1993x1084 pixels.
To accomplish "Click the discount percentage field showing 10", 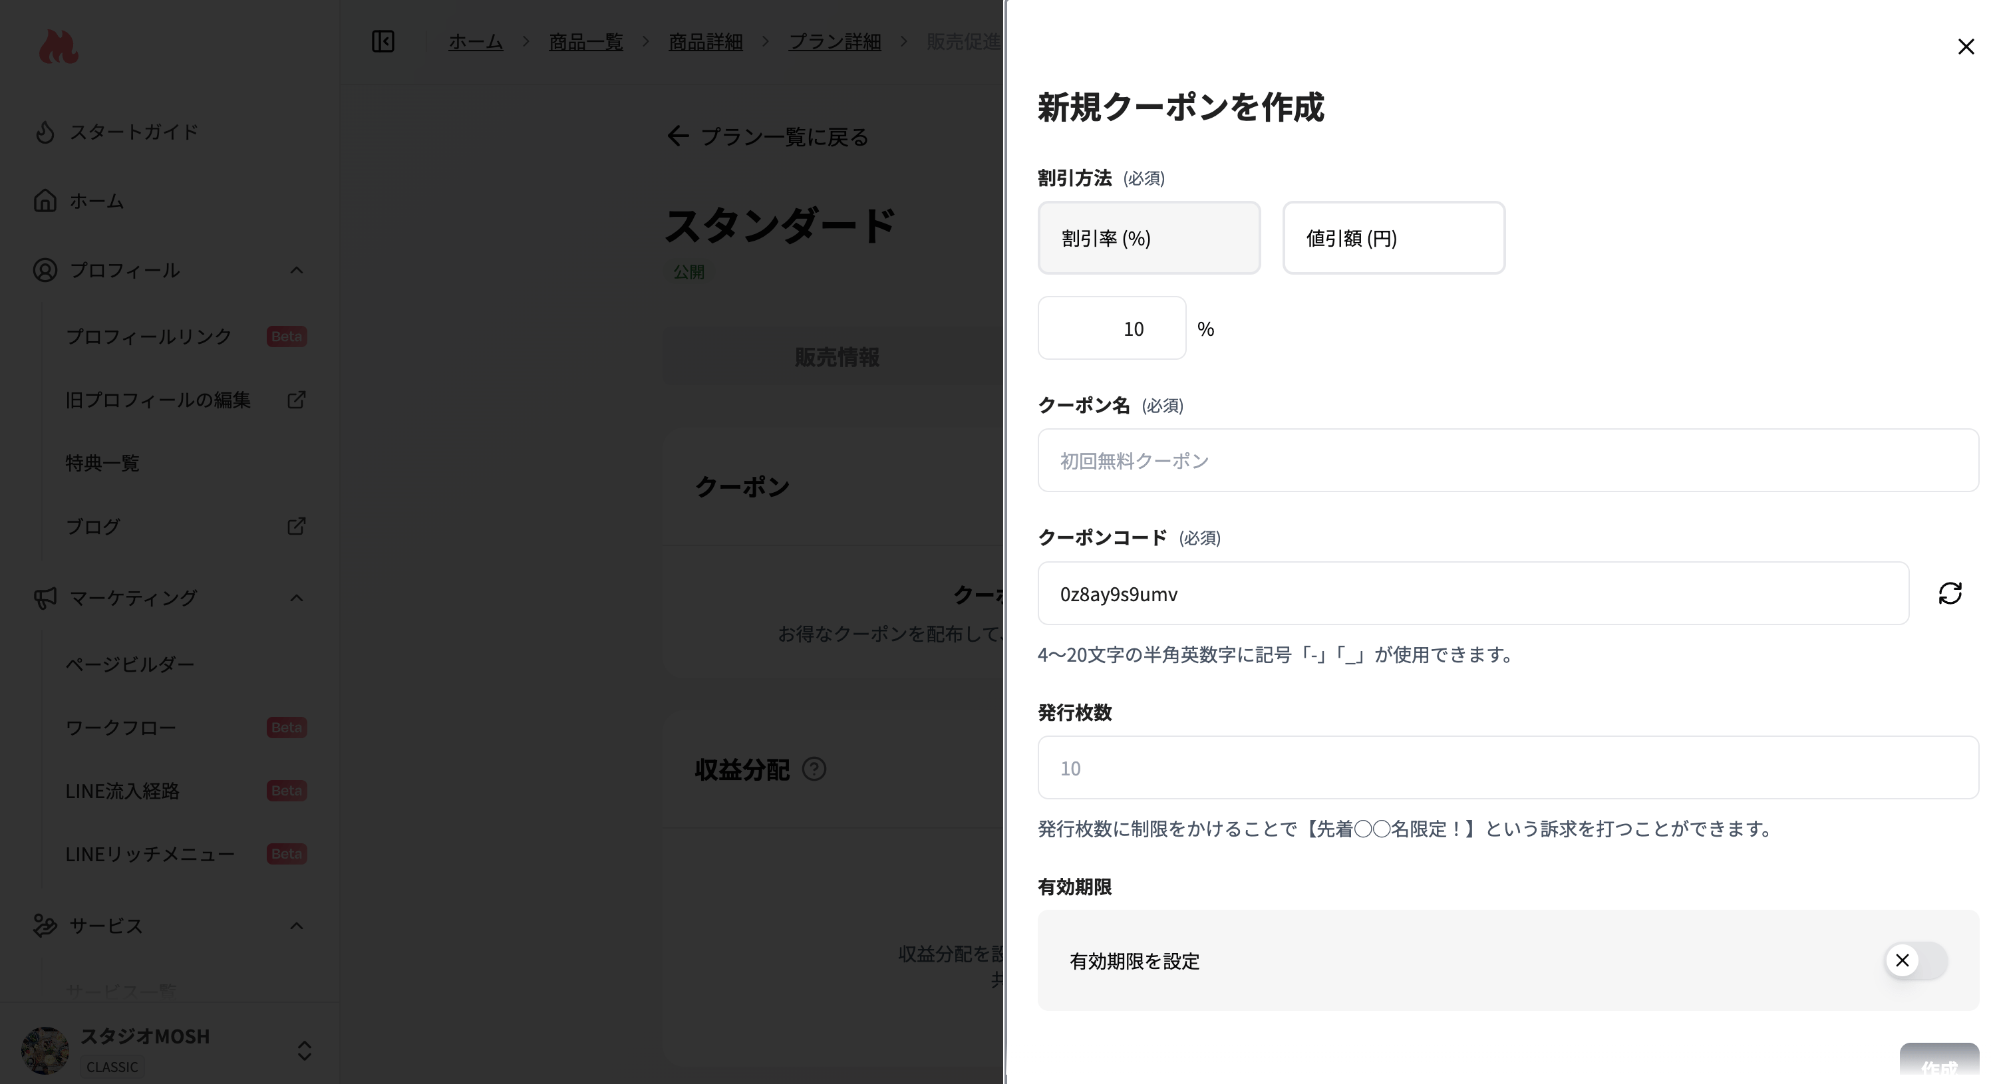I will pos(1112,328).
